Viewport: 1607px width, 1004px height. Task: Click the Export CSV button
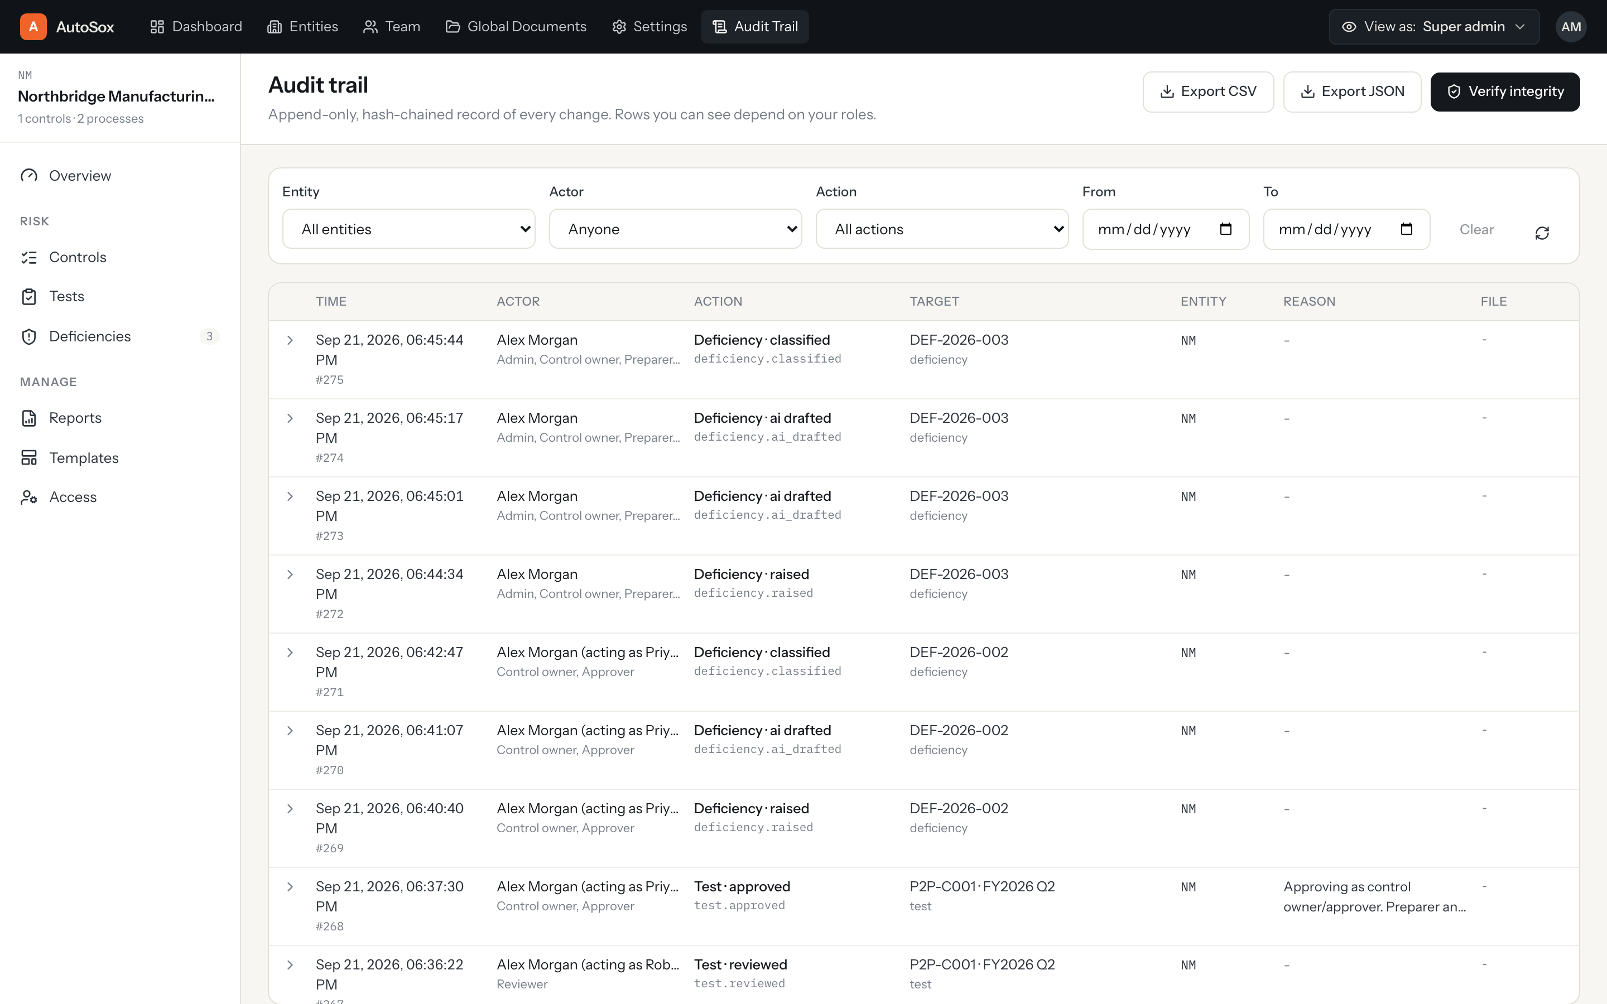coord(1208,91)
